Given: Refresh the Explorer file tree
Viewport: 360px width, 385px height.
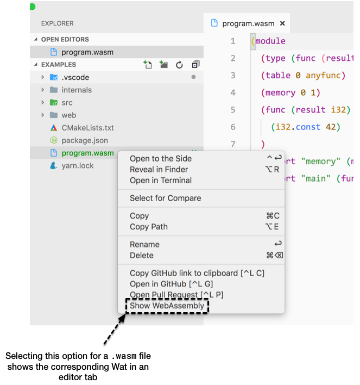Looking at the screenshot, I should pyautogui.click(x=179, y=65).
